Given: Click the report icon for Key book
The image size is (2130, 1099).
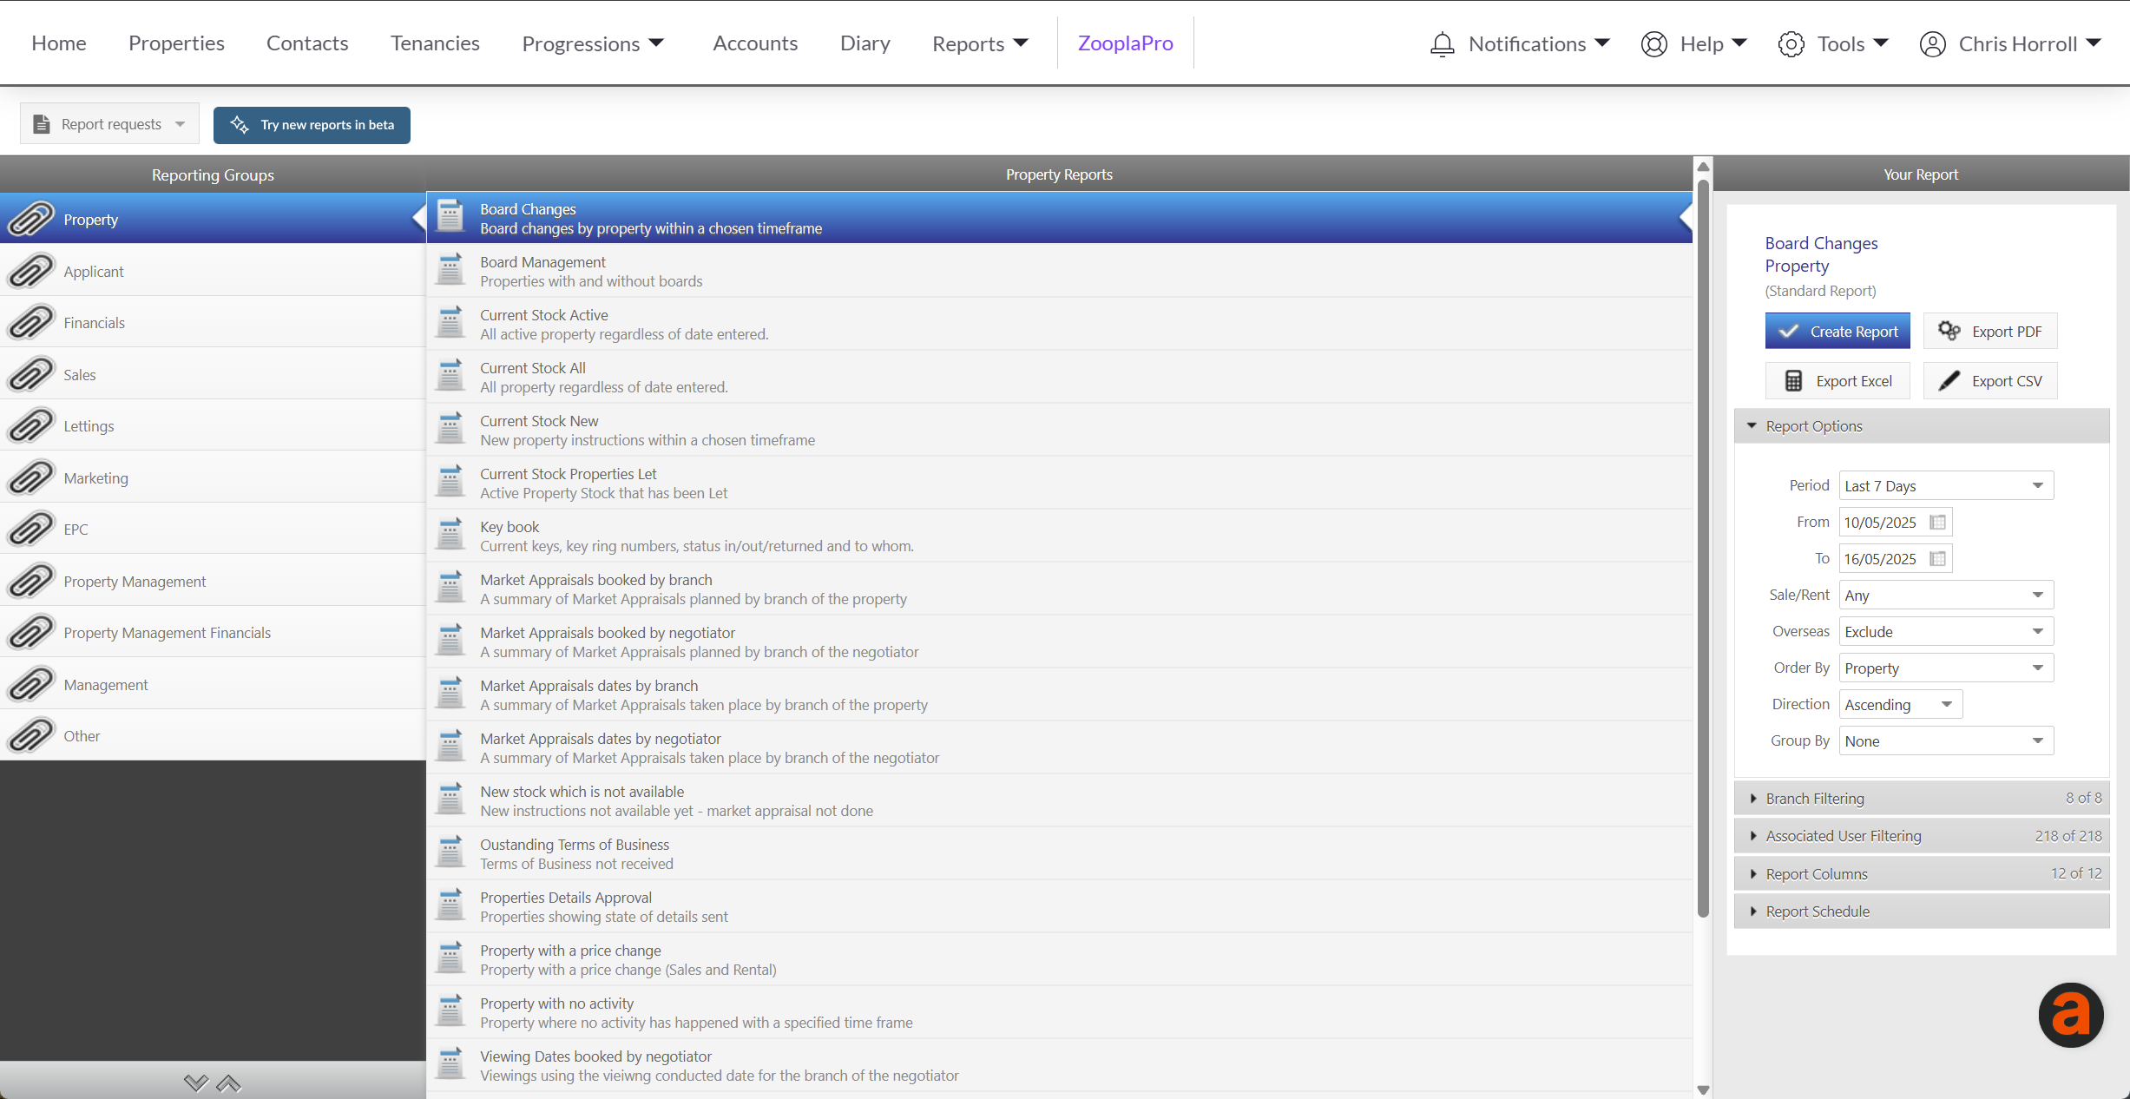Looking at the screenshot, I should (x=450, y=535).
